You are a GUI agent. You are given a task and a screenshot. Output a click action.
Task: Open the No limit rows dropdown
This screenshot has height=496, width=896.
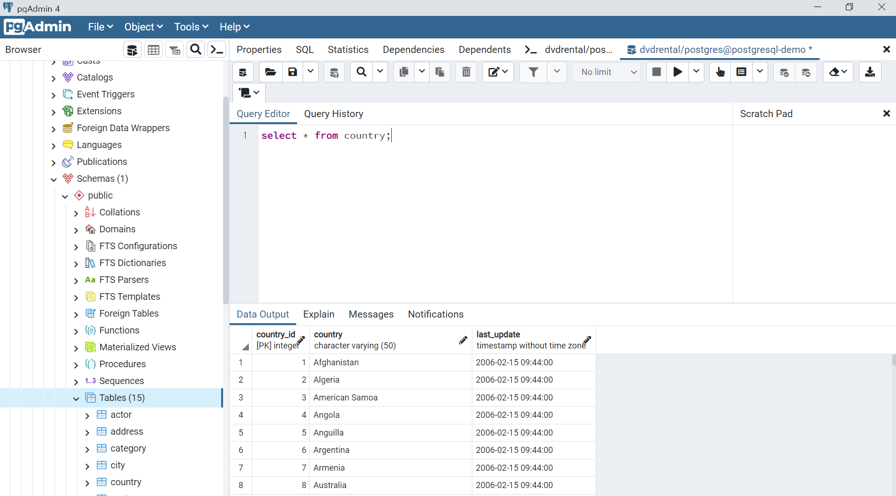point(607,72)
